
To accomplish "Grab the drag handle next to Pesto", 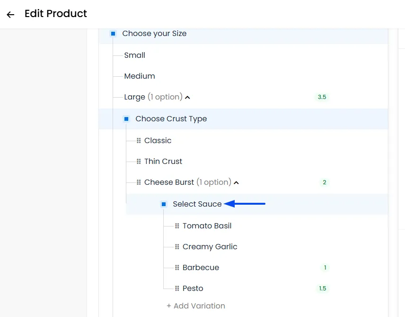I will tap(177, 288).
